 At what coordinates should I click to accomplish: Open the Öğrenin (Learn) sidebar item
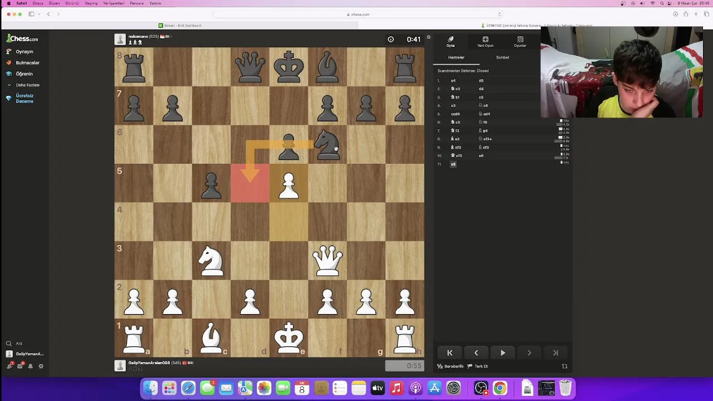tap(19, 74)
